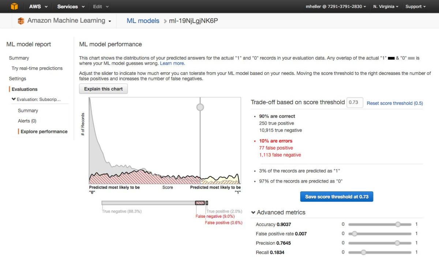
Task: Click the Explain this chart button
Action: click(103, 89)
